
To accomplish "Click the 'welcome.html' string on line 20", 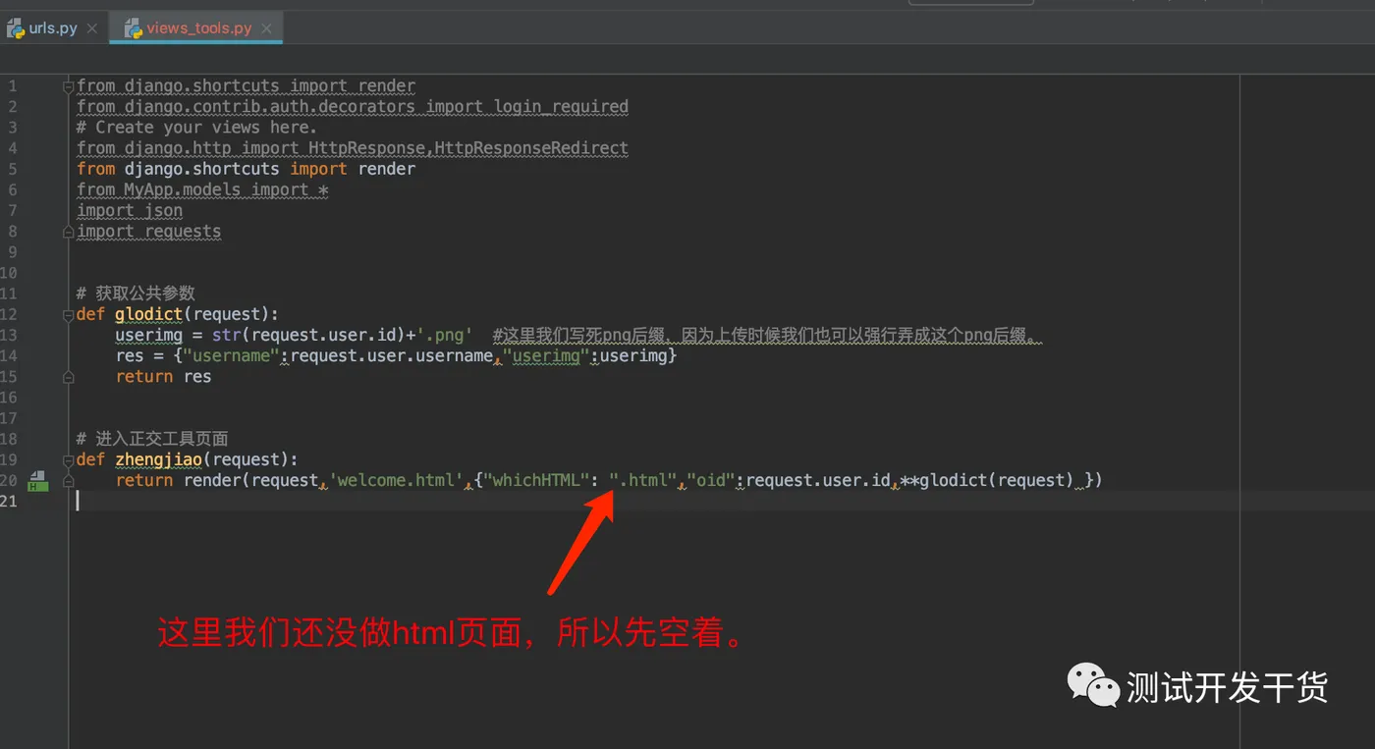I will coord(396,480).
